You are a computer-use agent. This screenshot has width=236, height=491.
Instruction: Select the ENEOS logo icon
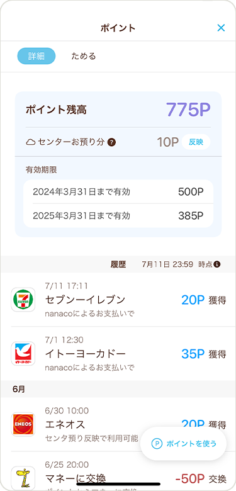click(23, 424)
